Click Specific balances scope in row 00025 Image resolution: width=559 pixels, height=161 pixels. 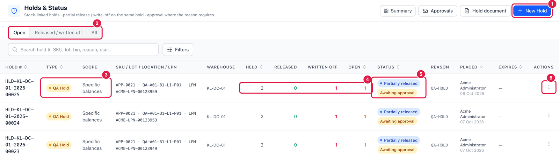[x=92, y=88]
